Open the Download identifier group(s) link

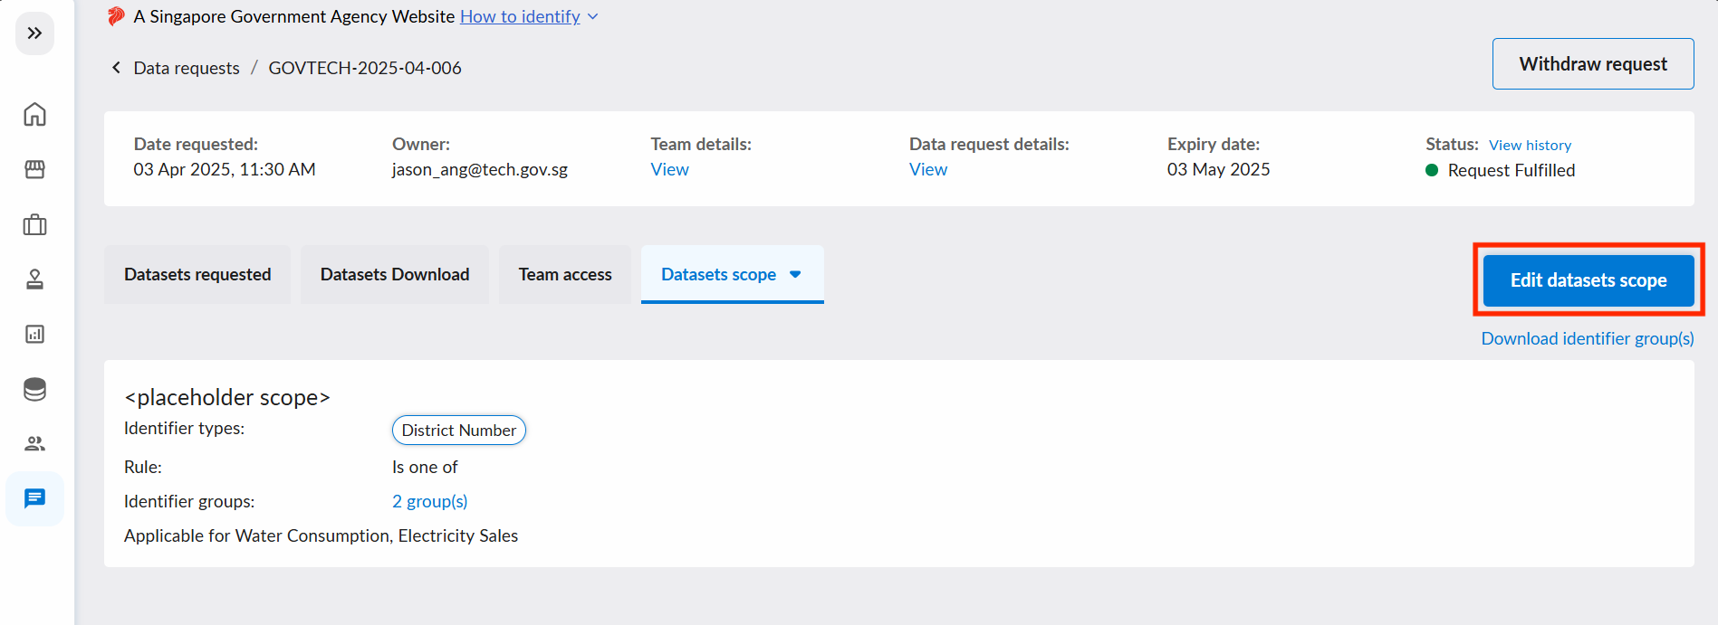point(1588,338)
